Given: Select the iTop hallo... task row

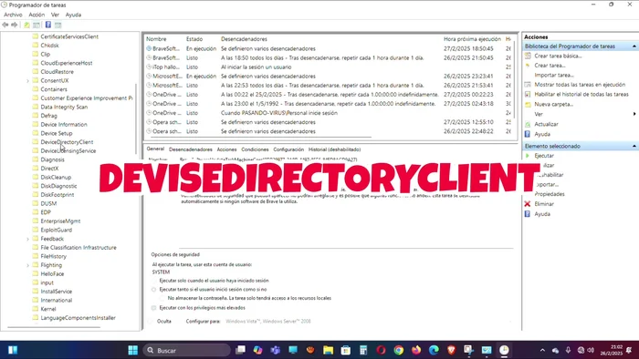Looking at the screenshot, I should pos(328,67).
